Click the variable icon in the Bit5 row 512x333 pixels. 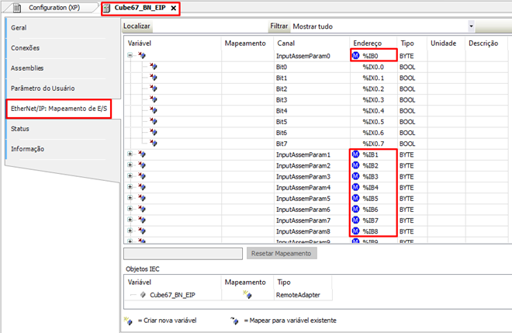point(153,122)
